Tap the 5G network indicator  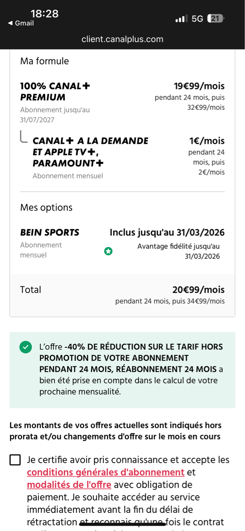coord(197,19)
